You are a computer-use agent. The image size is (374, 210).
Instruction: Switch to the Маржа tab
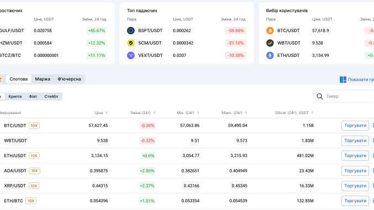42,79
